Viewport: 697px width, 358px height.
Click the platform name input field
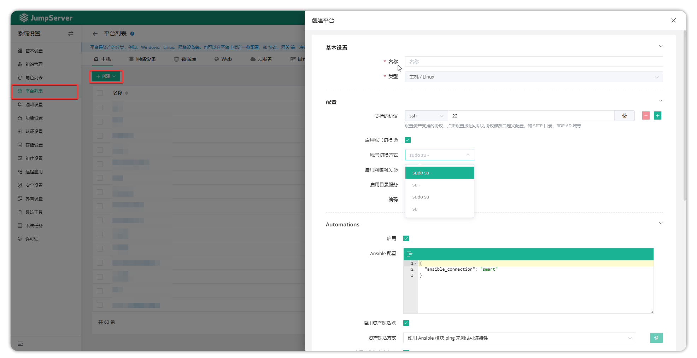[x=533, y=62]
